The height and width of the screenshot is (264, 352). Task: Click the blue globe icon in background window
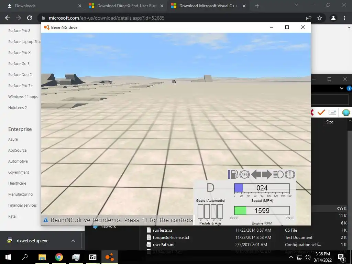point(346,112)
